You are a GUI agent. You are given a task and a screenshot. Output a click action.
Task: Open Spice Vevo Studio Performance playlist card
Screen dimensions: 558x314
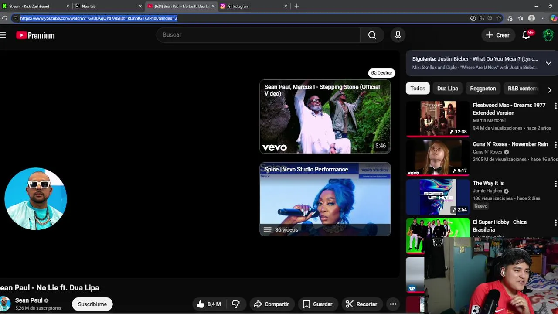click(x=325, y=199)
